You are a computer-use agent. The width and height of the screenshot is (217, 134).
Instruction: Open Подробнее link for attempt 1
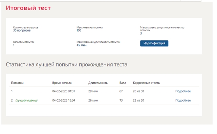183,91
